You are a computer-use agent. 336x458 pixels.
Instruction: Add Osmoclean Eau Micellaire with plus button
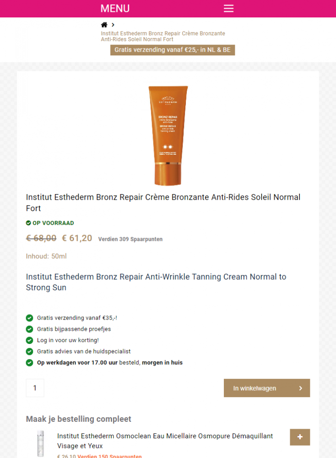(x=300, y=437)
